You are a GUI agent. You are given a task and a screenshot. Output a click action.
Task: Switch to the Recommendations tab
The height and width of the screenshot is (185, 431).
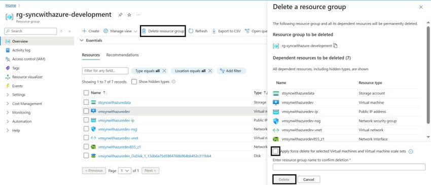coord(122,55)
